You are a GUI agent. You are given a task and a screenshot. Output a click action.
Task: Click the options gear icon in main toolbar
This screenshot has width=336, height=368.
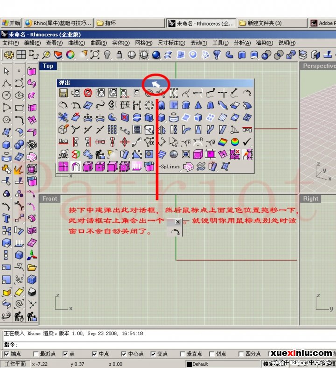pyautogui.click(x=9, y=55)
